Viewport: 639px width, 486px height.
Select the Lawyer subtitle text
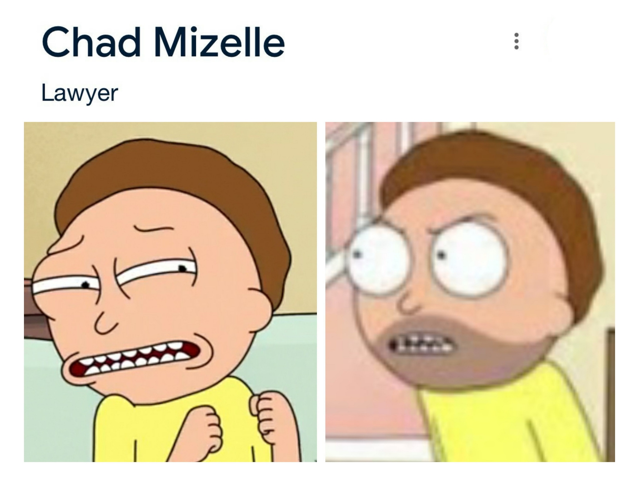click(x=80, y=93)
